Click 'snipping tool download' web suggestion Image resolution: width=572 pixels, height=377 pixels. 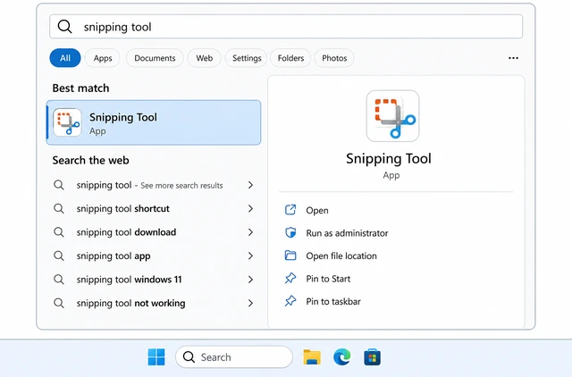tap(126, 232)
